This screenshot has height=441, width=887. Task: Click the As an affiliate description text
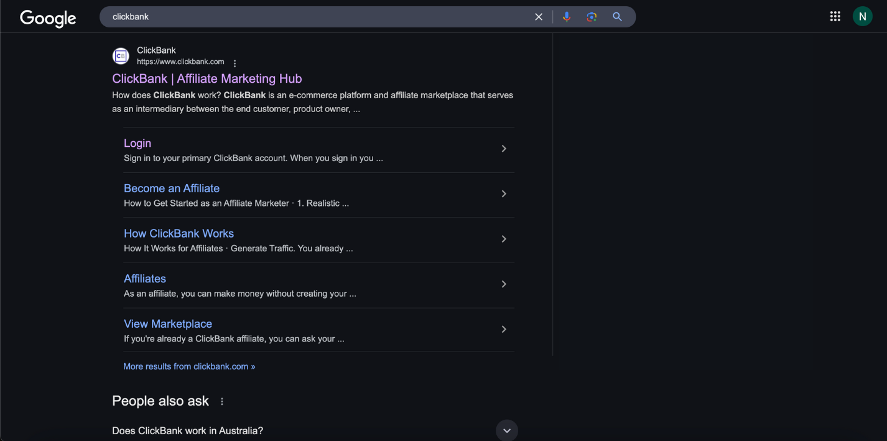pyautogui.click(x=240, y=294)
